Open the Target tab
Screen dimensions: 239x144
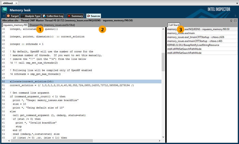[13, 16]
